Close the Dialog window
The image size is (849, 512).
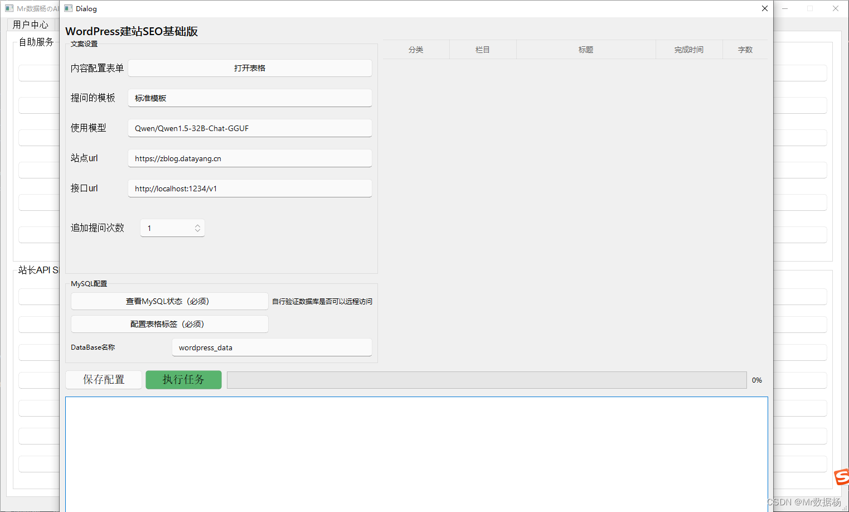click(765, 8)
